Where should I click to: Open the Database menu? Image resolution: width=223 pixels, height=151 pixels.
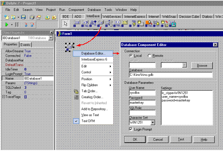(x=94, y=10)
